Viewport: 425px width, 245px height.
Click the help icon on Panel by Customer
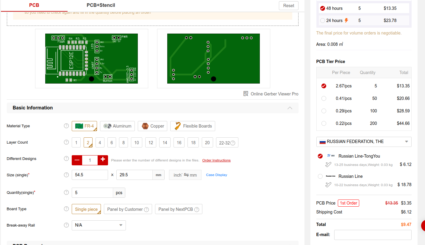(146, 210)
